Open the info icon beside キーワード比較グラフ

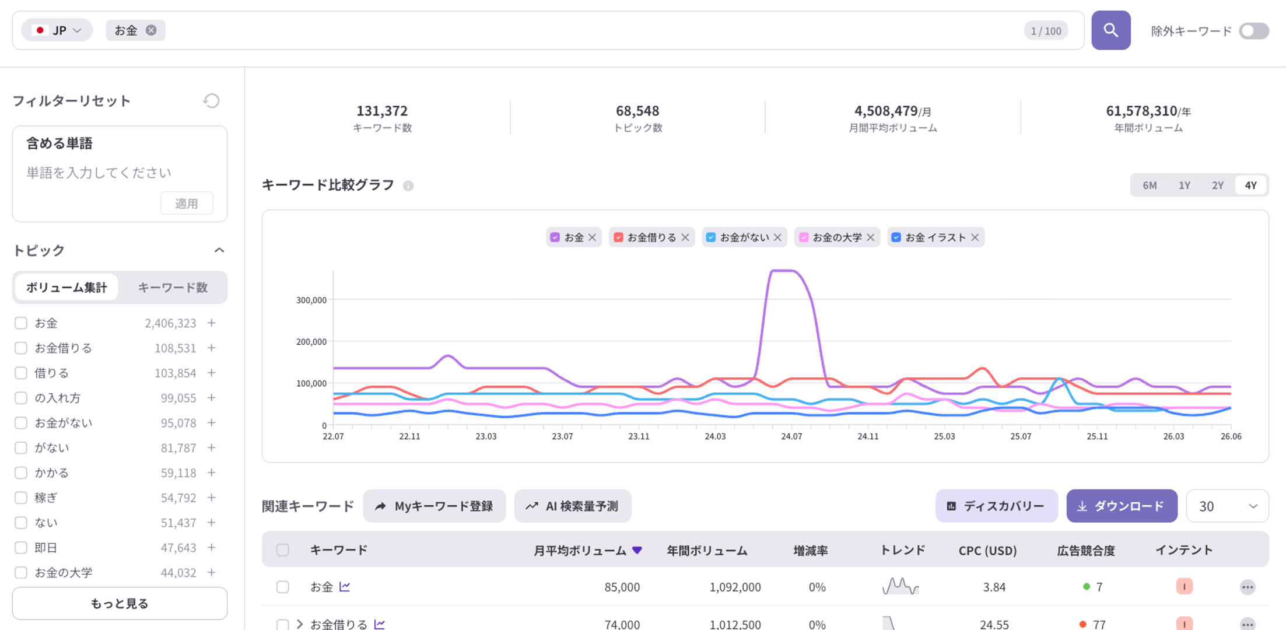408,185
